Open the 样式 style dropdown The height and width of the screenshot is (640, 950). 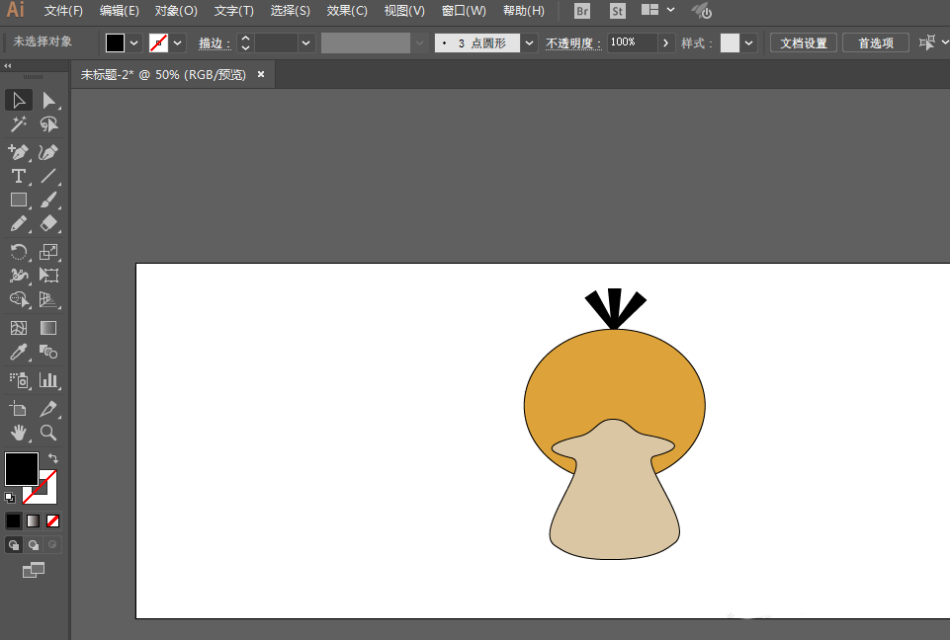(748, 43)
